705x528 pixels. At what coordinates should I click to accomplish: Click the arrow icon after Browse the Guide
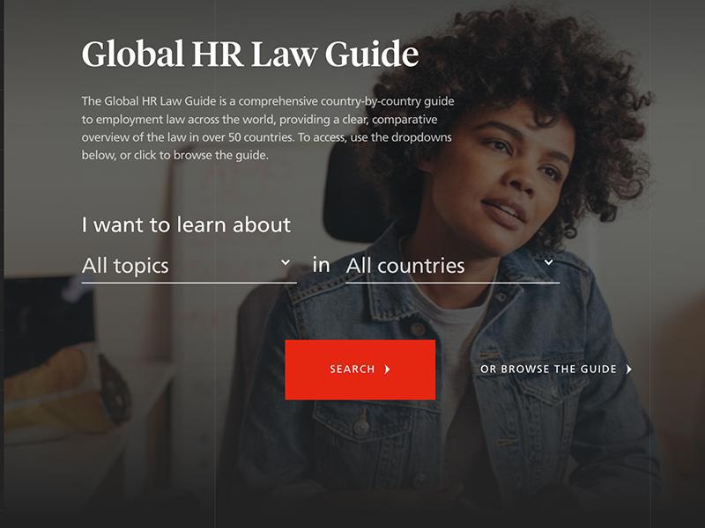click(628, 370)
